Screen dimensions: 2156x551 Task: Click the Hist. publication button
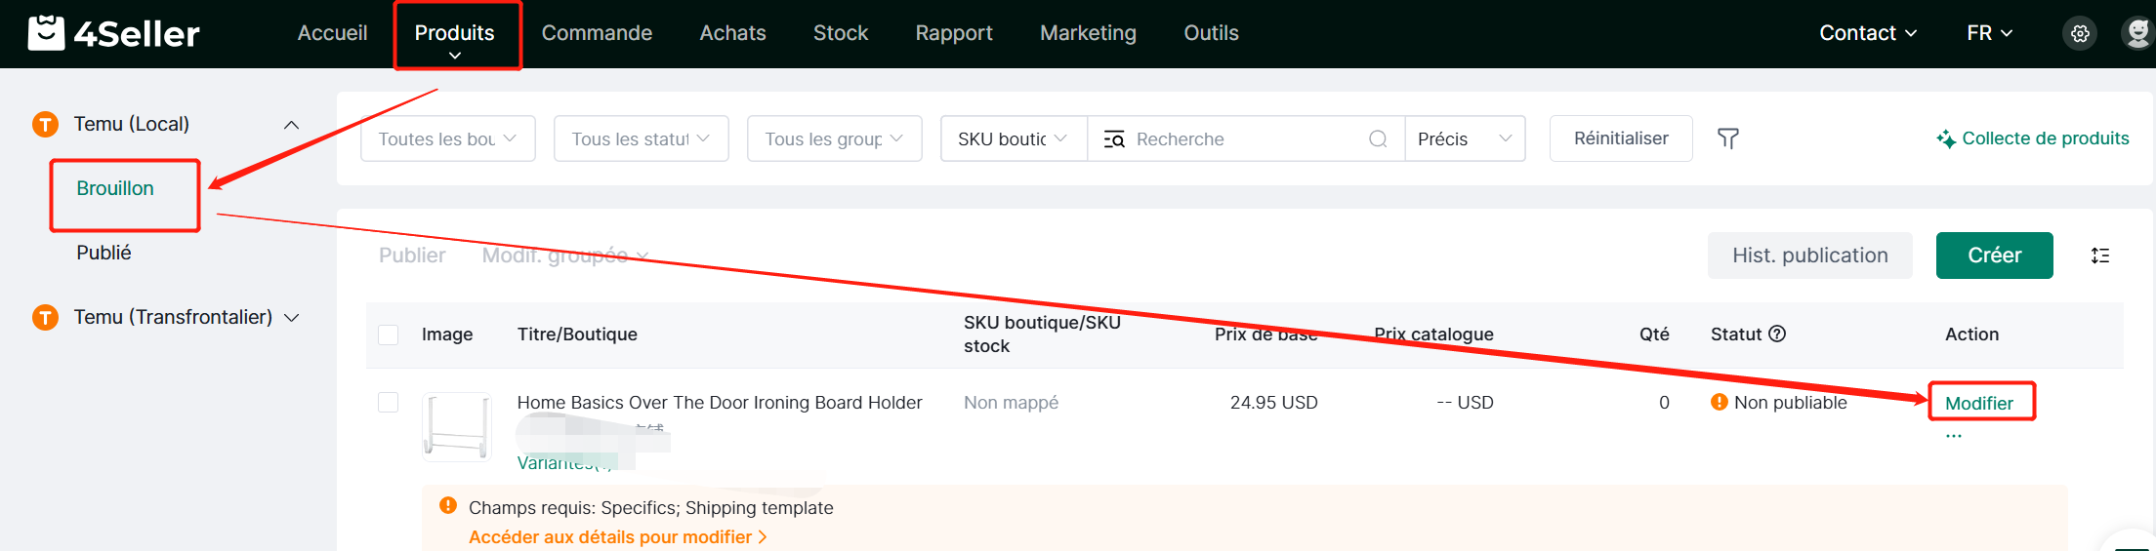tap(1810, 256)
